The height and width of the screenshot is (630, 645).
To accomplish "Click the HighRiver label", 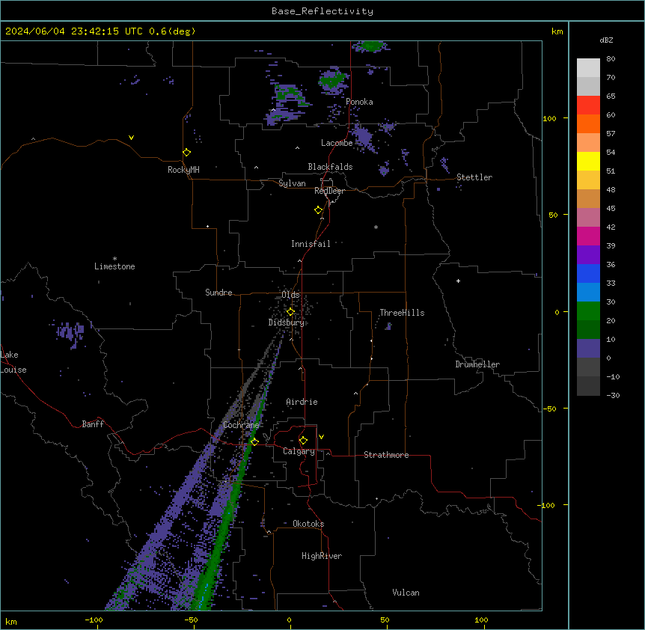I will (x=322, y=556).
